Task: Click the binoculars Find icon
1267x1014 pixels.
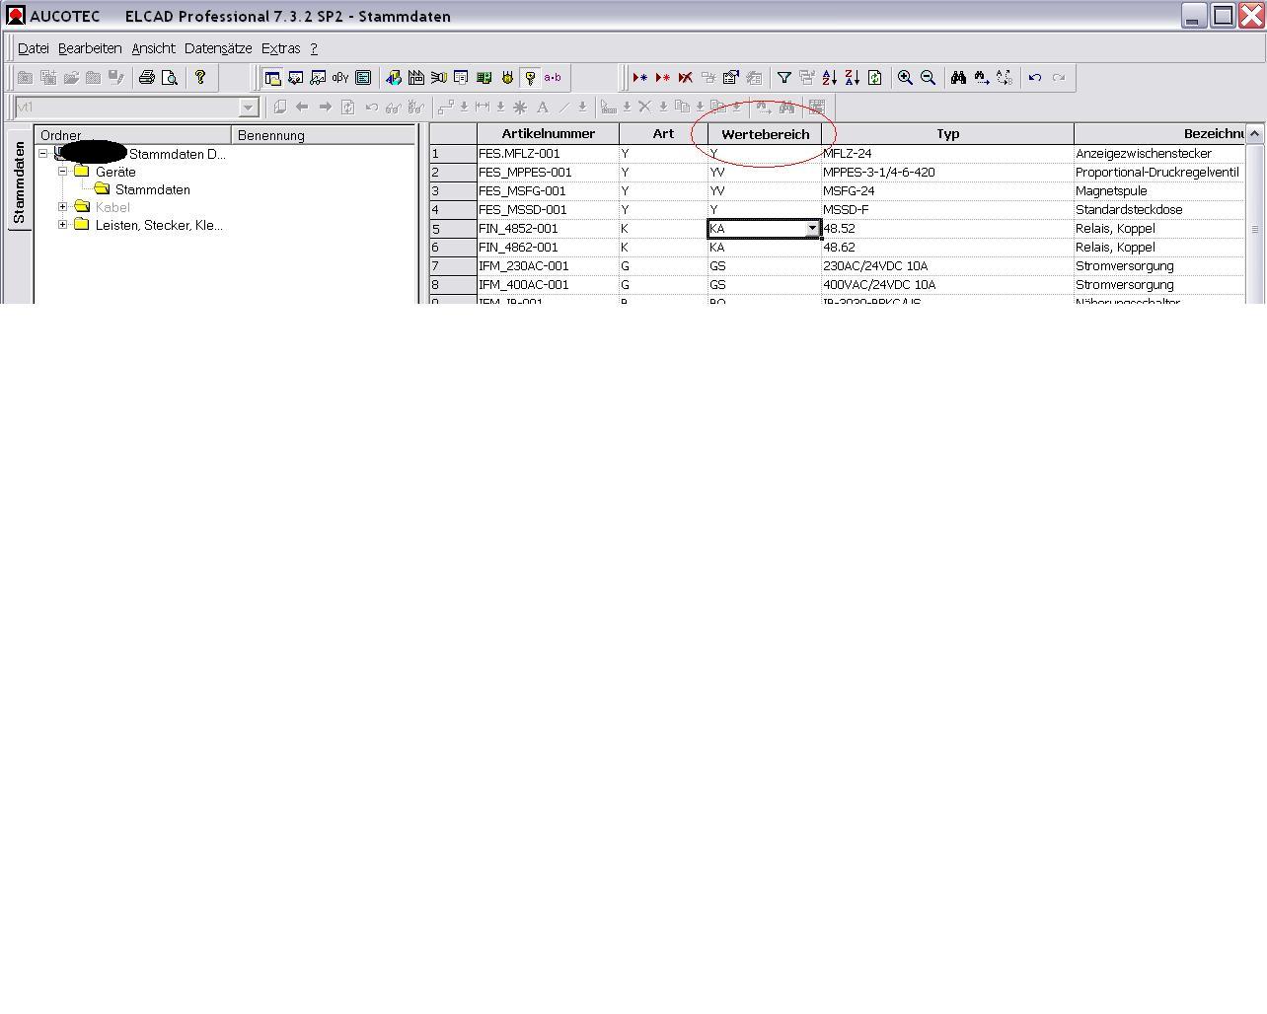Action: 958,77
